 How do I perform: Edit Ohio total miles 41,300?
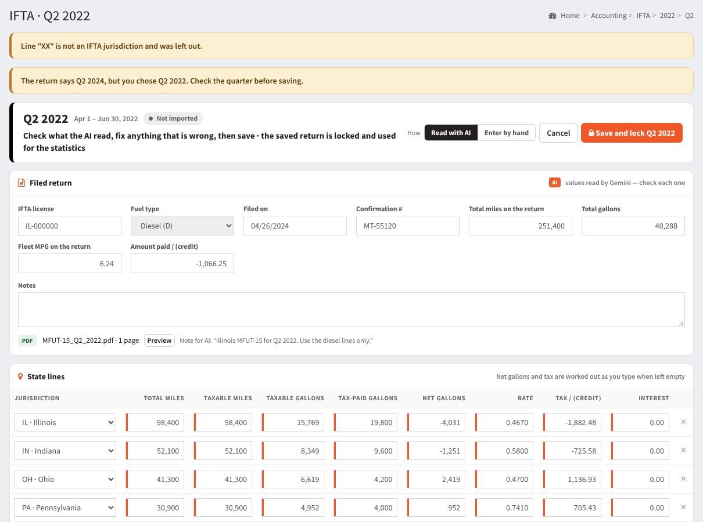(x=155, y=479)
